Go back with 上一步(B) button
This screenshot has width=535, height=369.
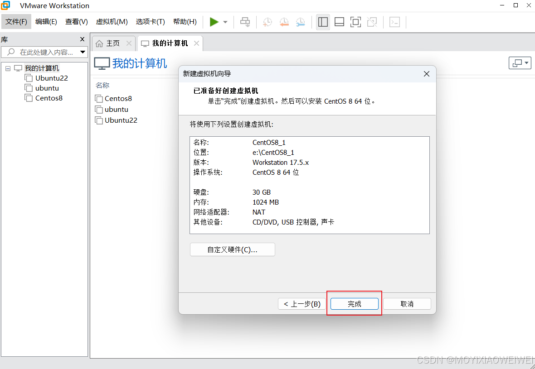coord(302,304)
